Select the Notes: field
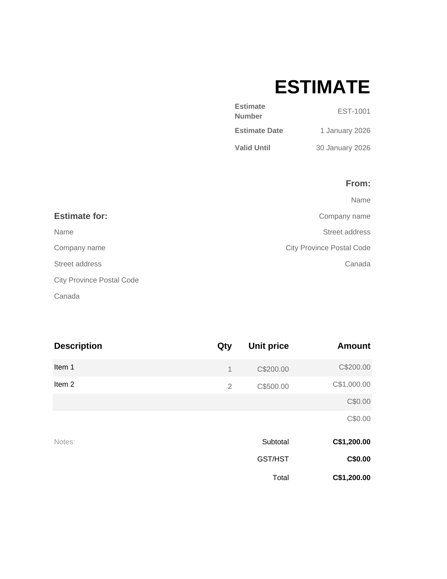Image resolution: width=447 pixels, height=579 pixels. (x=65, y=442)
